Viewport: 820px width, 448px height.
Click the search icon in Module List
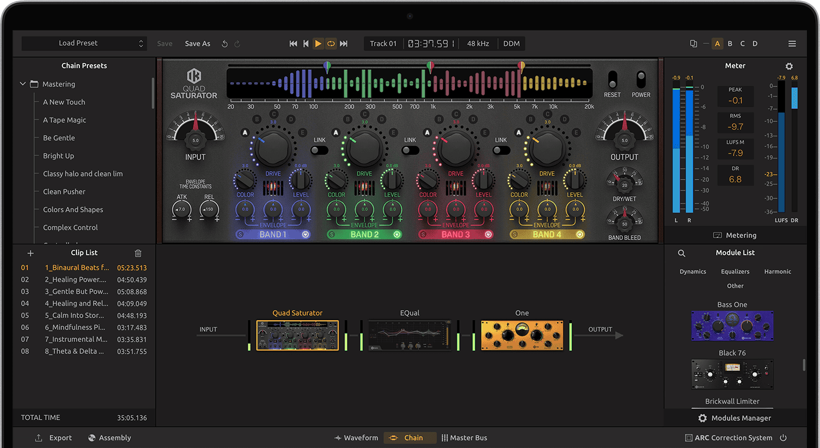[x=681, y=253]
